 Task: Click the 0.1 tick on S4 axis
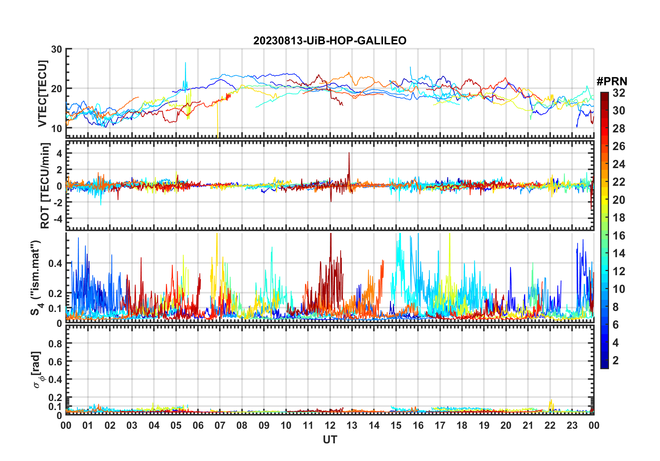56,308
